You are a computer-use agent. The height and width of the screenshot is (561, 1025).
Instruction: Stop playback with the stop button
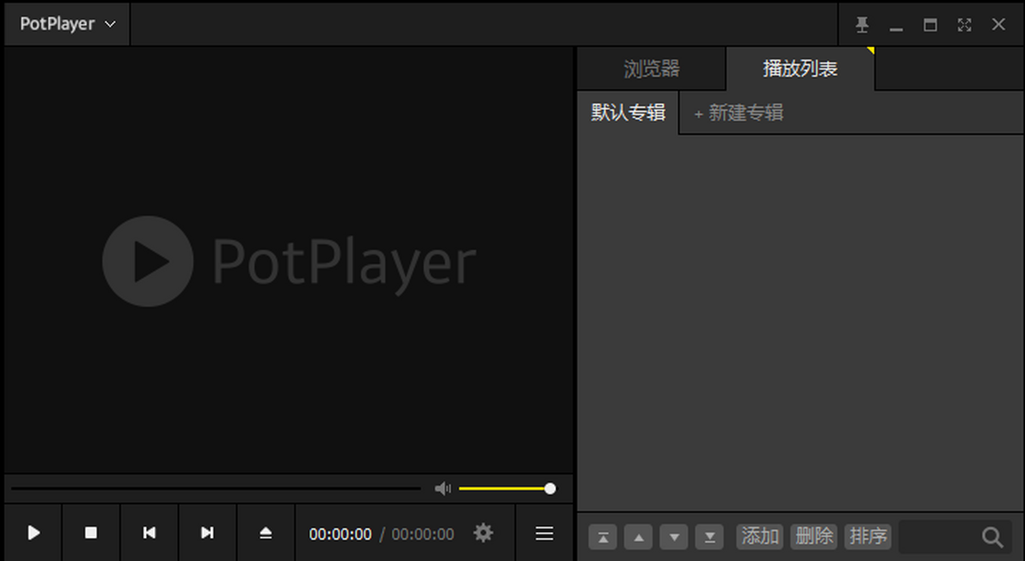pos(91,533)
